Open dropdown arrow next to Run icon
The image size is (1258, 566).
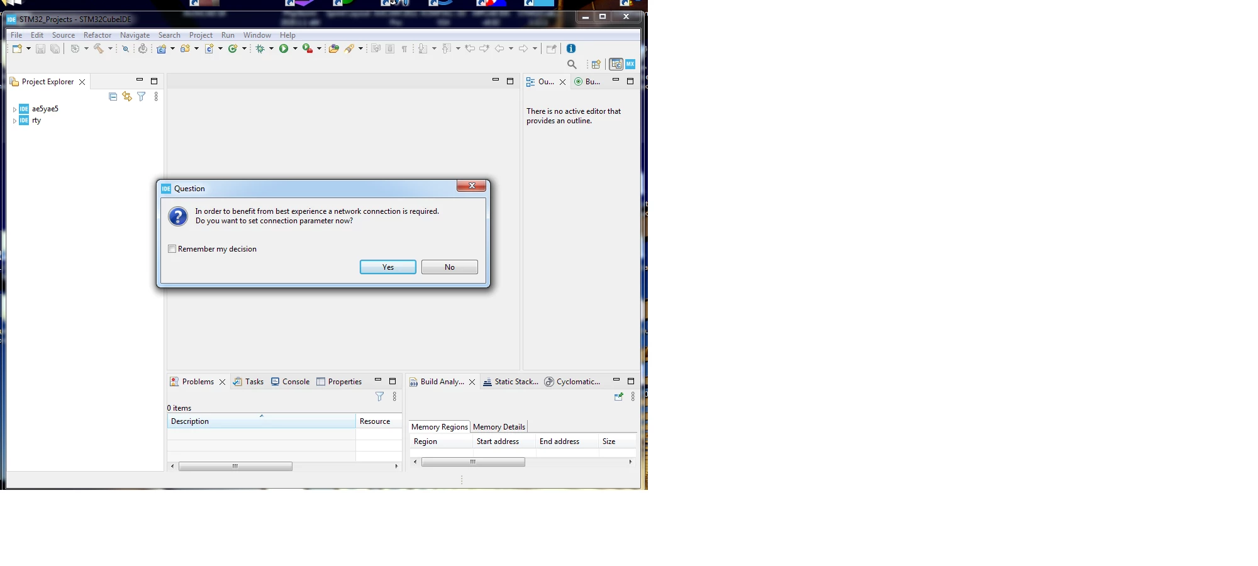click(295, 48)
